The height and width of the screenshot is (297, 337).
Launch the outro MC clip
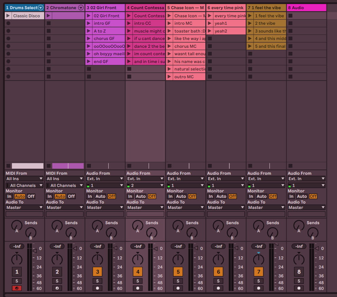(169, 77)
